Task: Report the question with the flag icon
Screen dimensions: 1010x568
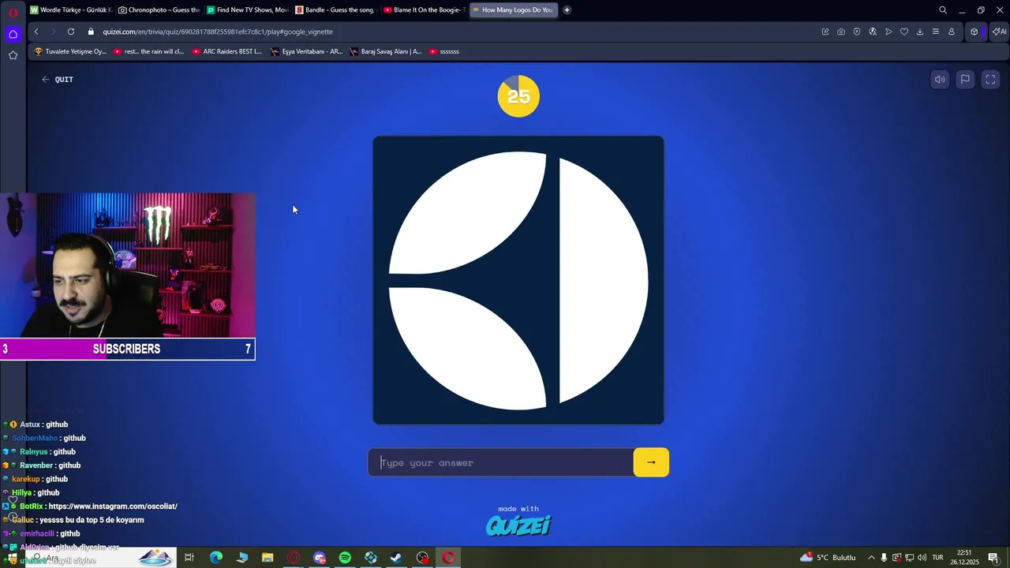Action: click(965, 80)
